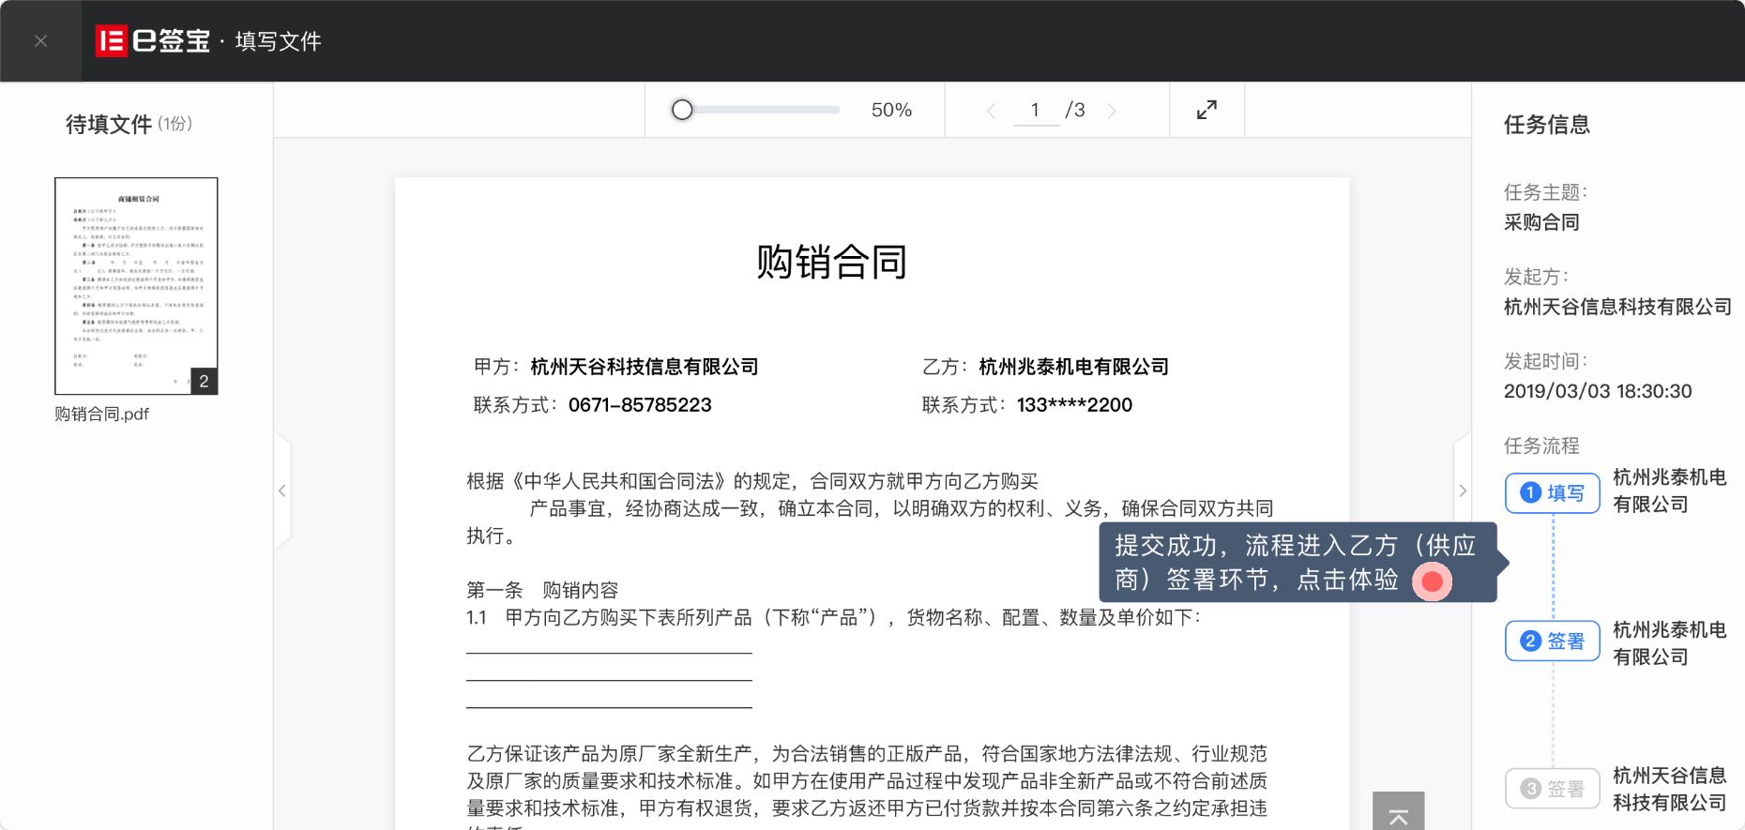Click the 2019/03/03 18:30:30 start time
This screenshot has width=1745, height=830.
(1598, 391)
